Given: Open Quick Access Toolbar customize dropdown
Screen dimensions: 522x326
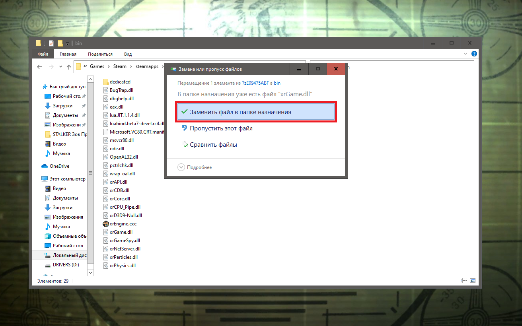Looking at the screenshot, I should click(67, 43).
